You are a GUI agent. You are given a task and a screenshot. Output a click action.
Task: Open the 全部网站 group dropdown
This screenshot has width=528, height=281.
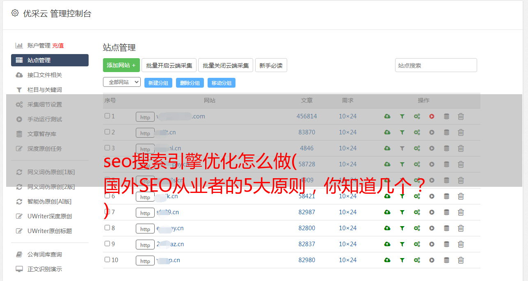click(122, 82)
